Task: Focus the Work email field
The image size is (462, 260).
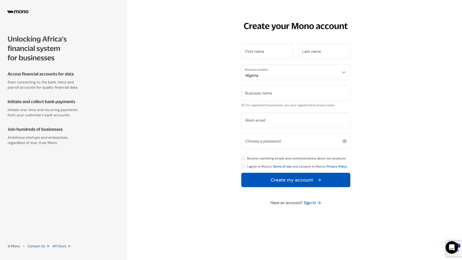Action: click(296, 120)
